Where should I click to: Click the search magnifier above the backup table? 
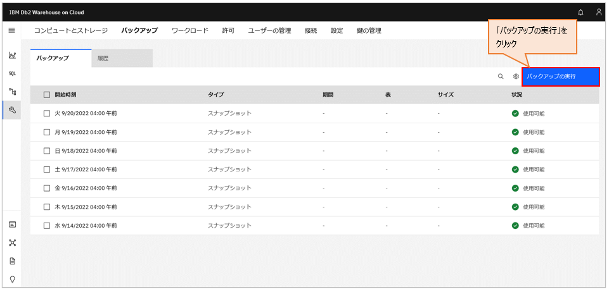(501, 77)
